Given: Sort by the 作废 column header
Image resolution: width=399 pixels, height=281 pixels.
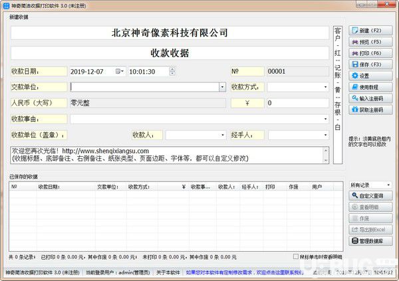Looking at the screenshot, I should pos(298,187).
